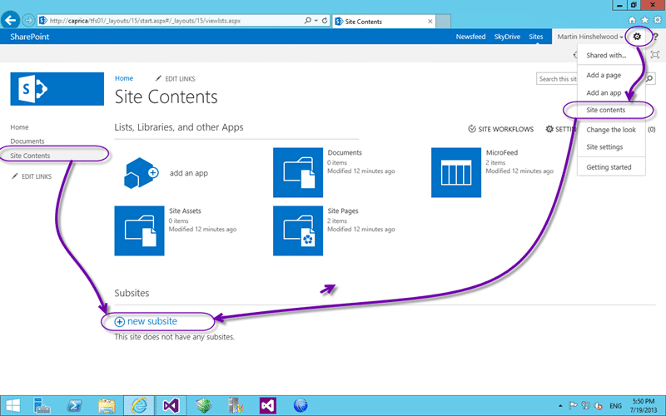Select Change the look menu entry

(611, 130)
